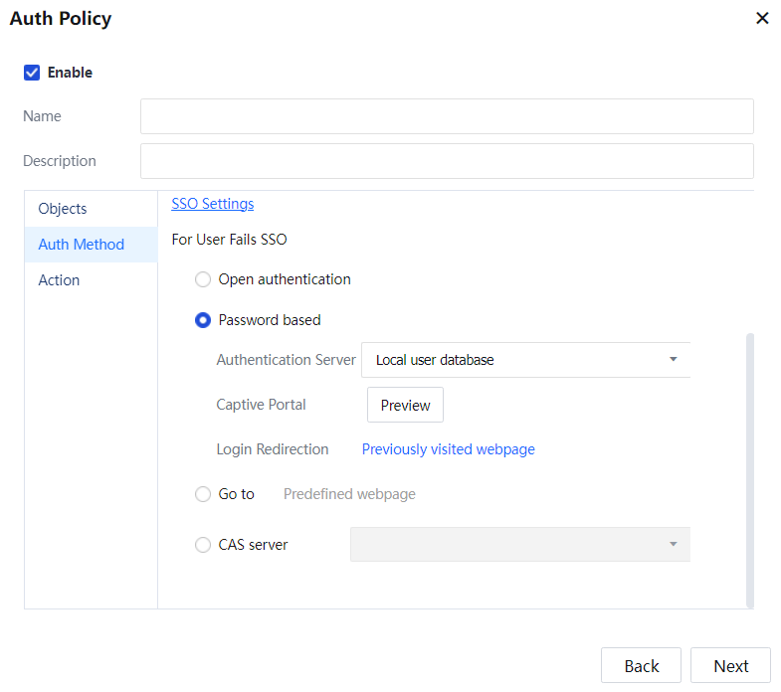This screenshot has width=781, height=692.
Task: Switch to the Objects tab
Action: [63, 209]
